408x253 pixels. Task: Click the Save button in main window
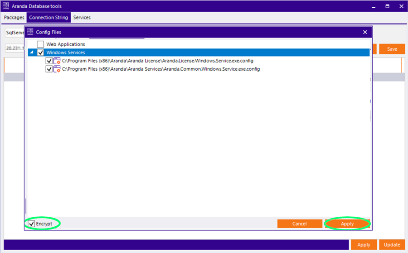392,49
